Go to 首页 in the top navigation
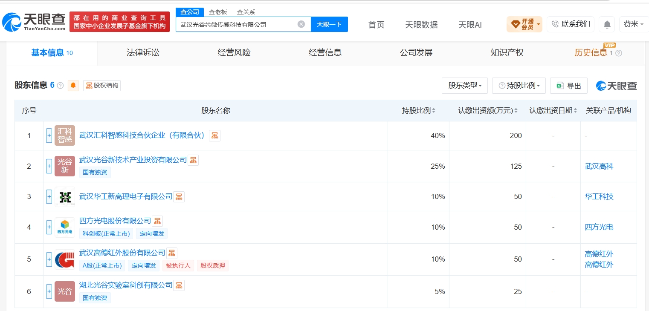 tap(376, 25)
